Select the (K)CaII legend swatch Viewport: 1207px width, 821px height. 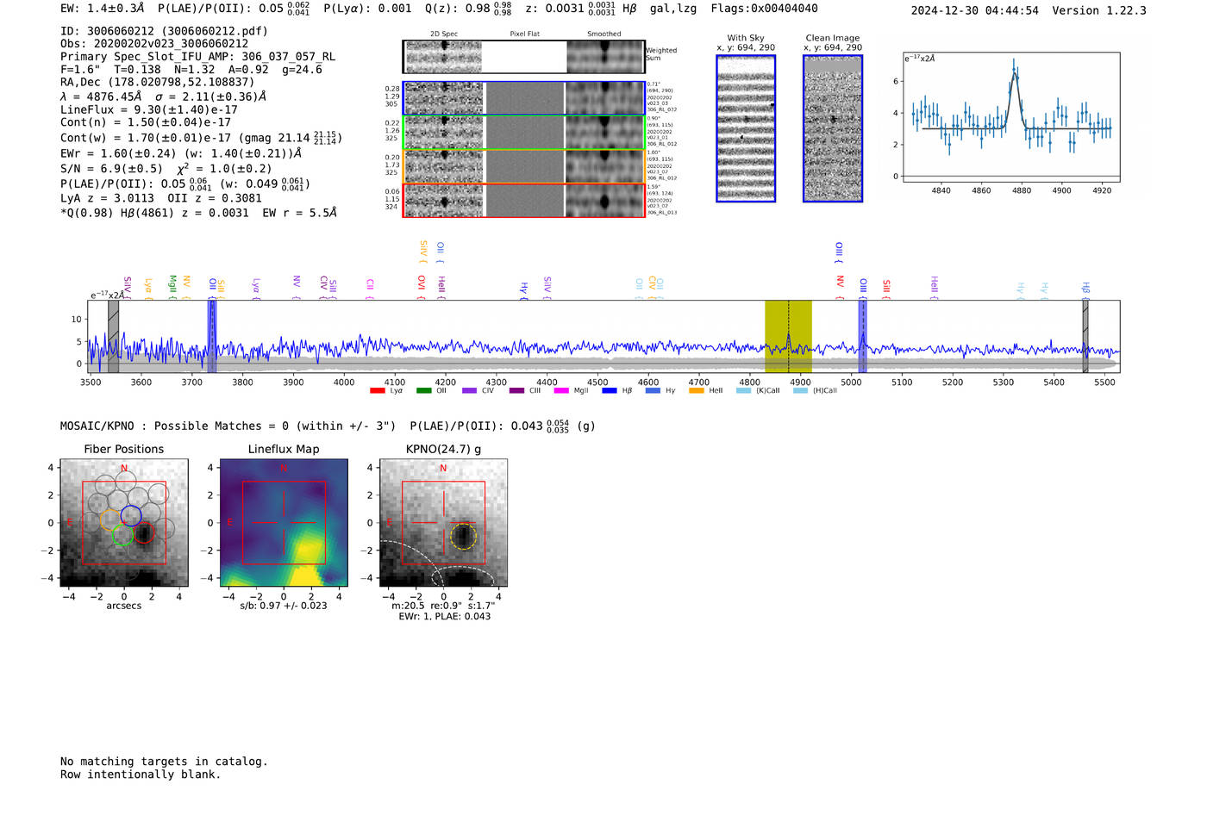743,391
